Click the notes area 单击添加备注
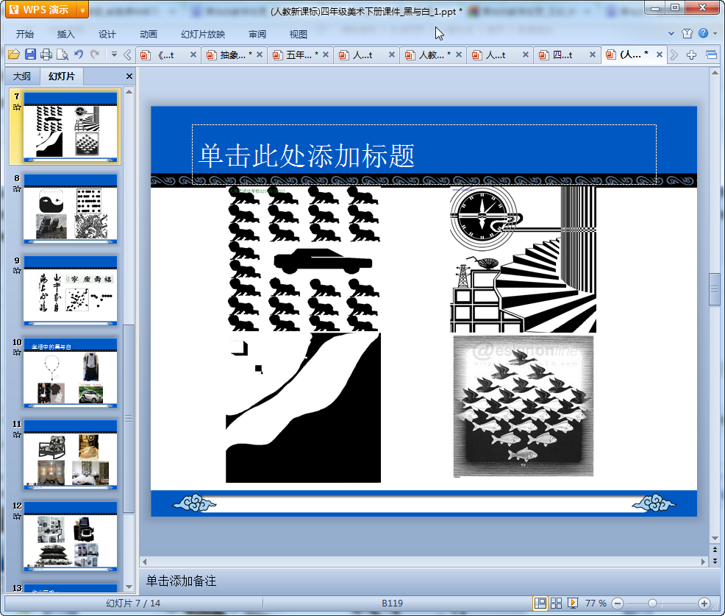 click(x=181, y=581)
